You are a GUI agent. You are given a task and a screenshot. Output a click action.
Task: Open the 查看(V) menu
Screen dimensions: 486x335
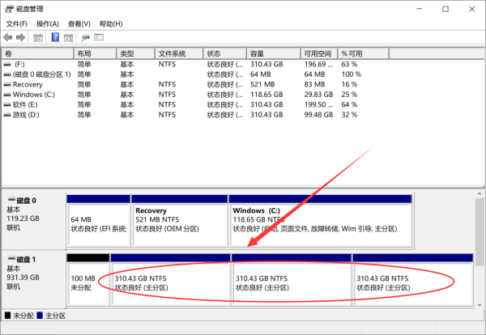(x=79, y=24)
